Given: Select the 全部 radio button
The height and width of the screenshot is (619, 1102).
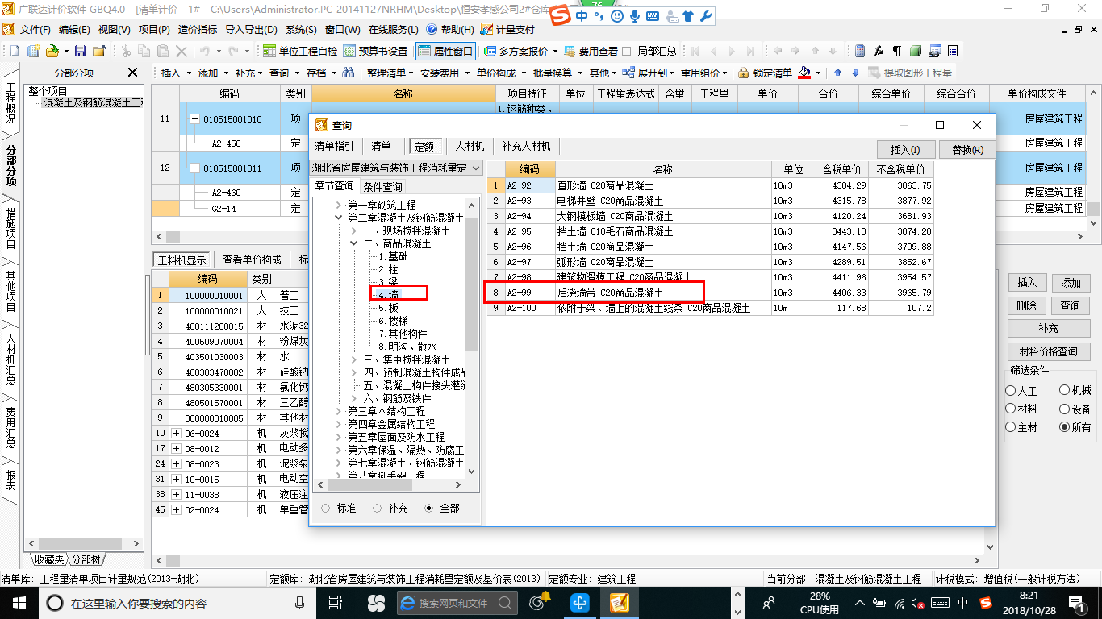Looking at the screenshot, I should click(428, 508).
